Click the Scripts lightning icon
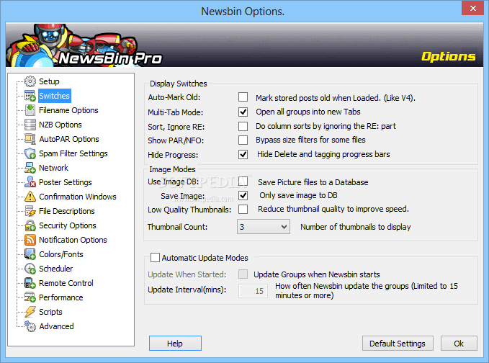The width and height of the screenshot is (489, 363). (x=30, y=312)
